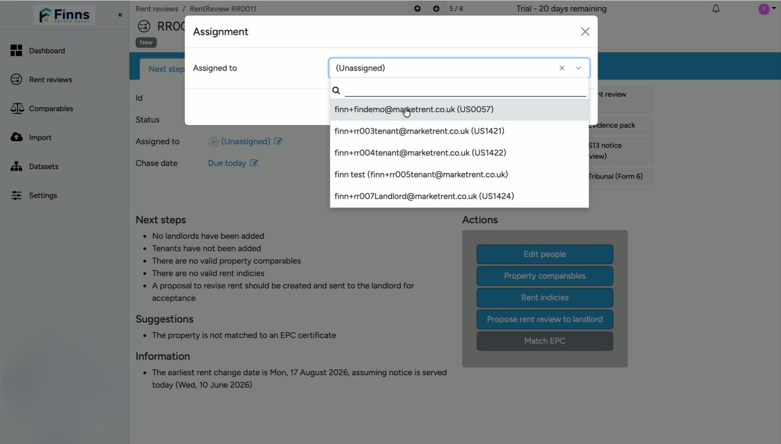Viewport: 781px width, 444px height.
Task: Click the Property comparables button
Action: (545, 276)
